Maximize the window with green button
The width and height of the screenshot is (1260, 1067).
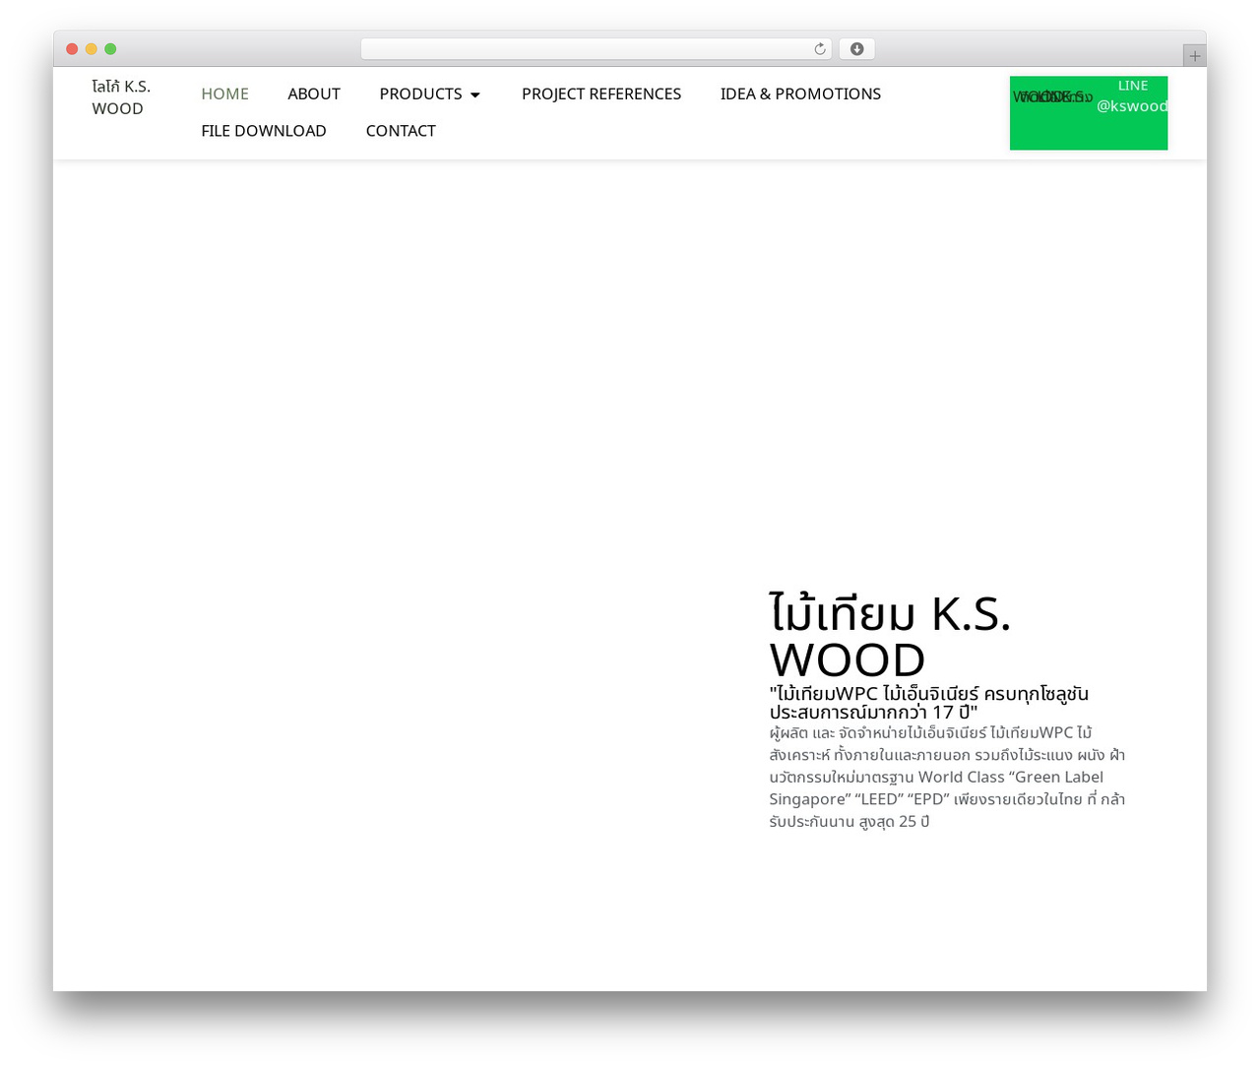coord(110,49)
